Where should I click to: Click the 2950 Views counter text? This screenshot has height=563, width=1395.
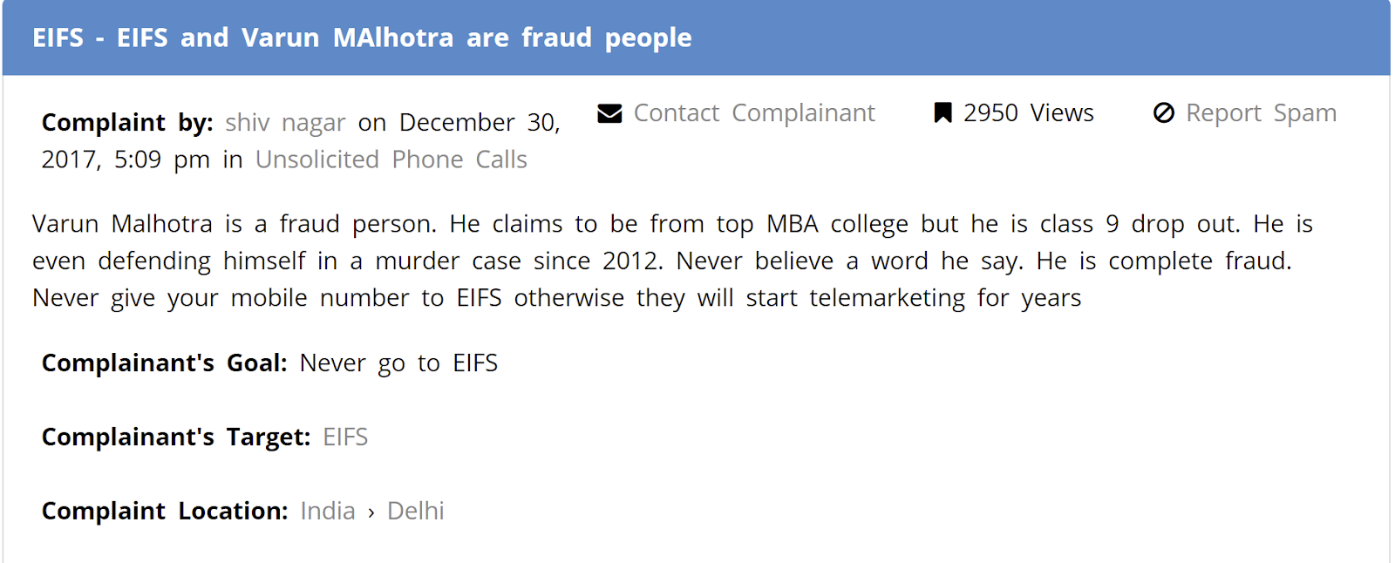1028,113
